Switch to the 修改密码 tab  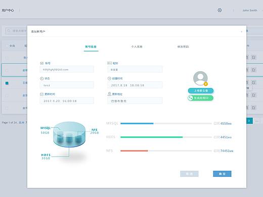pos(183,46)
